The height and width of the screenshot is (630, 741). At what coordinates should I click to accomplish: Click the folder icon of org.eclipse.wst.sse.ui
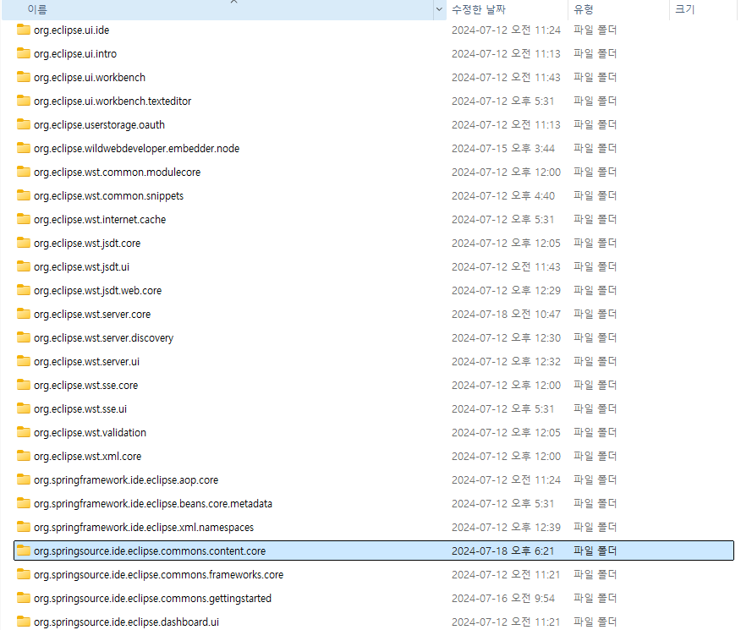tap(24, 408)
